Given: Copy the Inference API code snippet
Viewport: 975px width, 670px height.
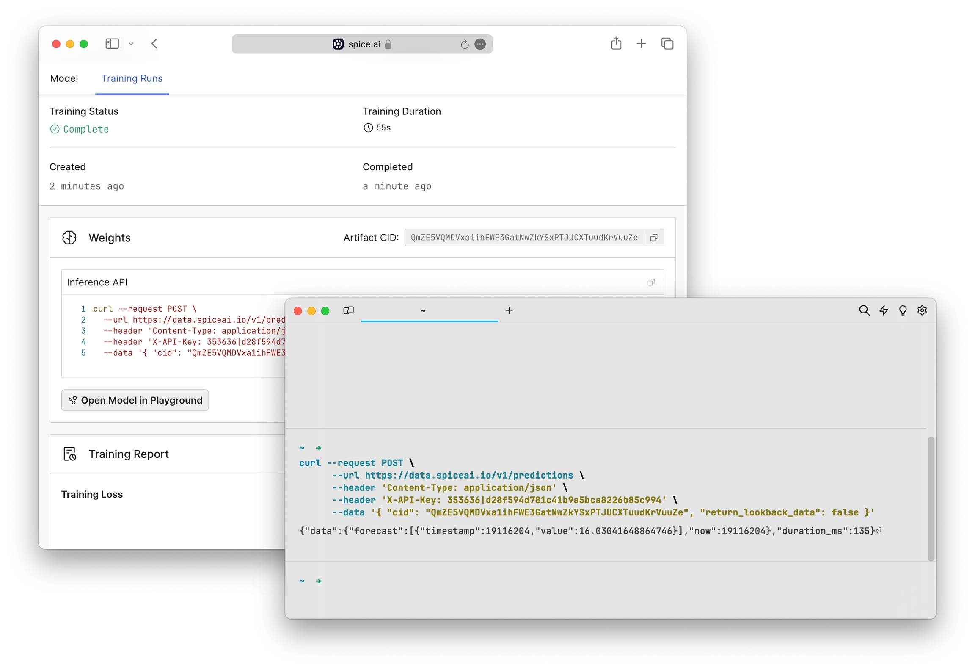Looking at the screenshot, I should tap(651, 282).
